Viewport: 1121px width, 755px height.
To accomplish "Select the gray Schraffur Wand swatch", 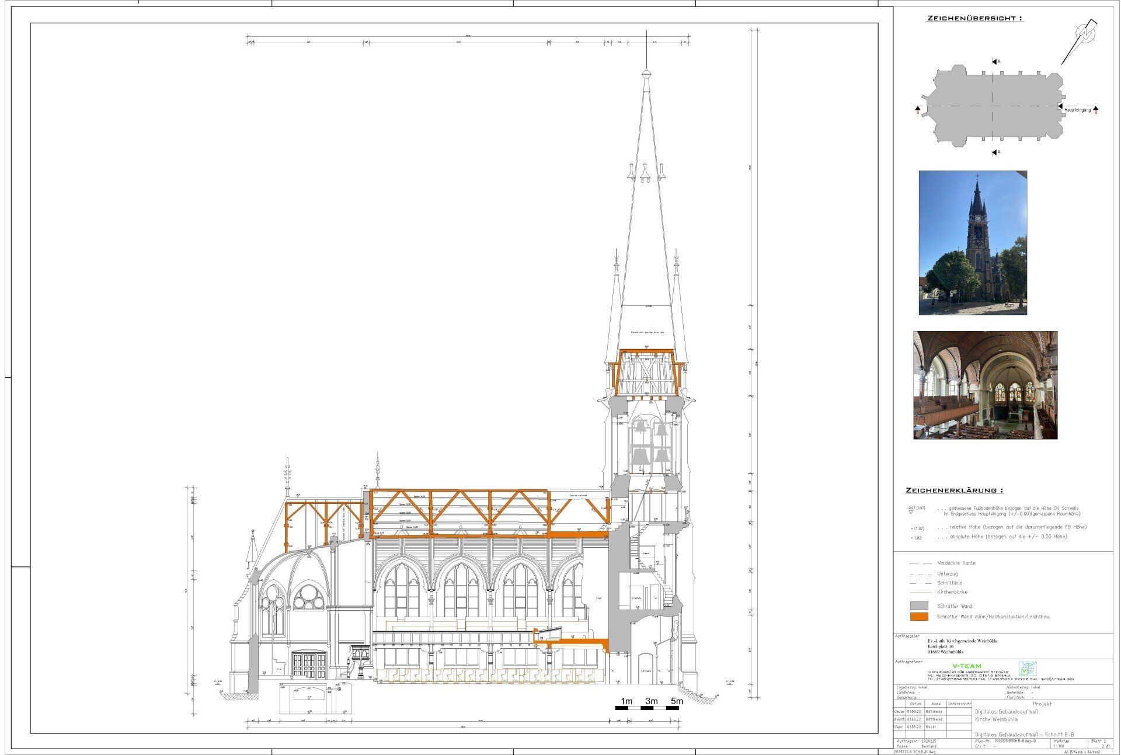I will coord(919,606).
